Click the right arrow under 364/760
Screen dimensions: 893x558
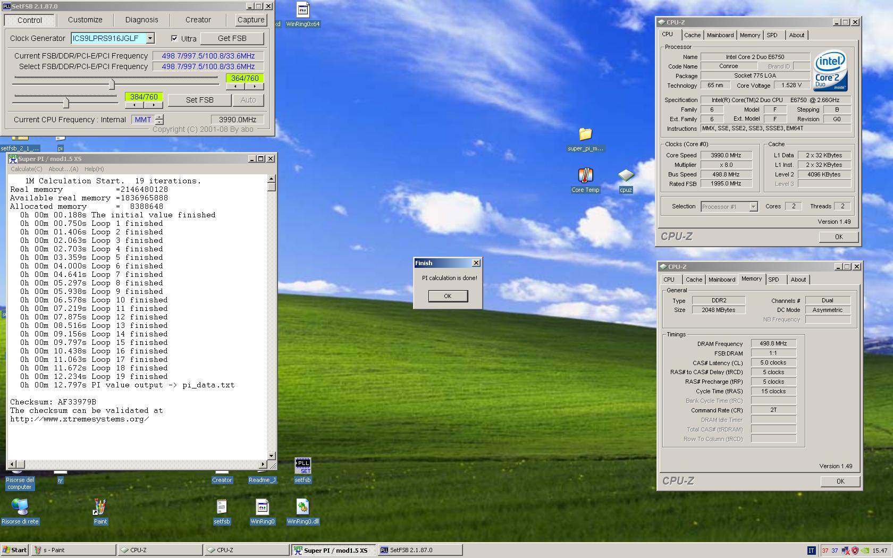254,86
